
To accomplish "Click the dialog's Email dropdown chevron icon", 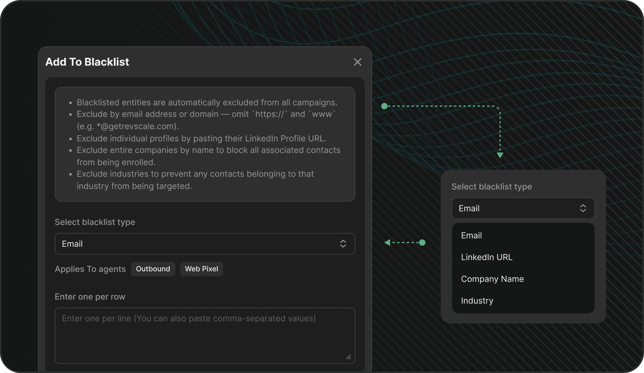I will [343, 244].
